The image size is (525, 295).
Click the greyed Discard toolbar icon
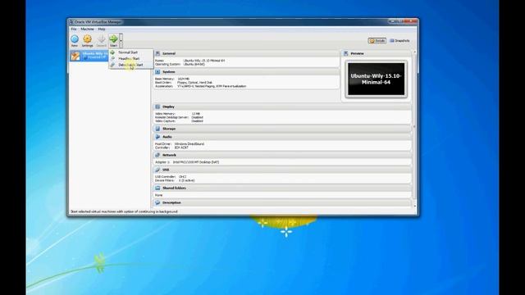pos(101,39)
